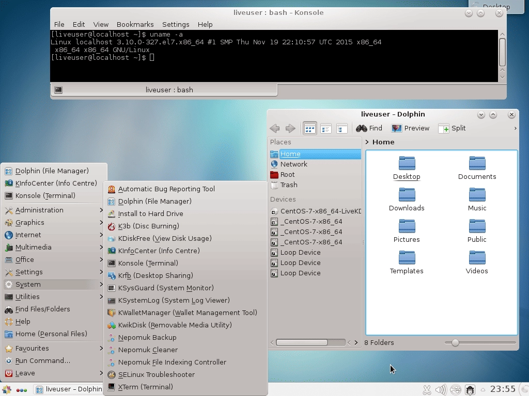Image resolution: width=529 pixels, height=396 pixels.
Task: Select the last Loop Device entry
Action: (x=315, y=273)
